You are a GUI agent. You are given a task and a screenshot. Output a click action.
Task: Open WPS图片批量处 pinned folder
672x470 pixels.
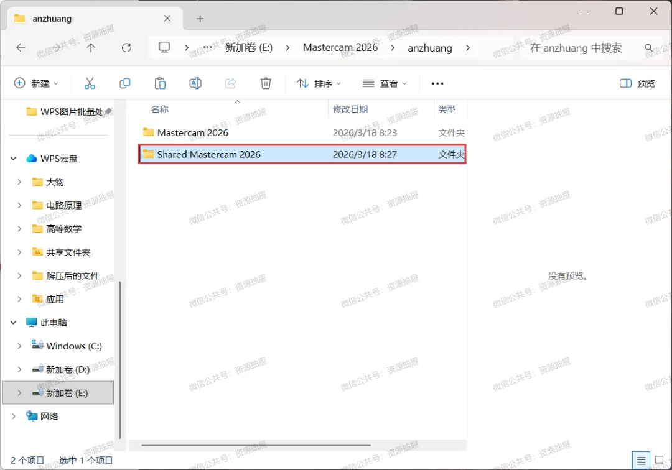pyautogui.click(x=68, y=112)
